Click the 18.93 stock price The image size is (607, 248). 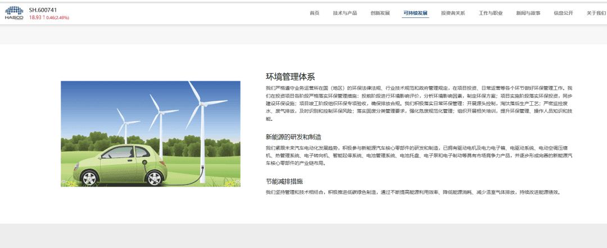pos(35,17)
